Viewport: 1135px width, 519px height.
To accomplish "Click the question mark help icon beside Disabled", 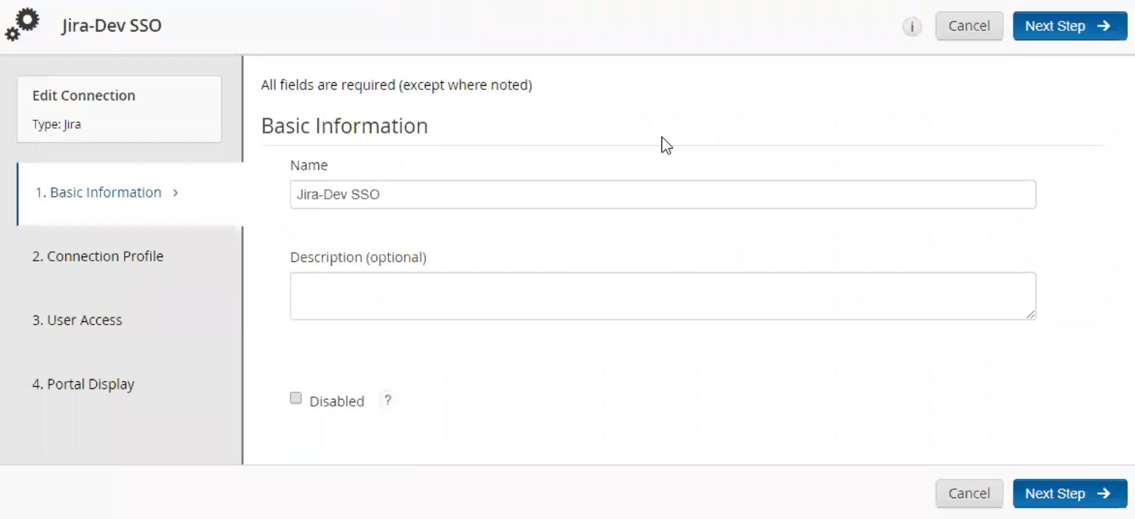I will 388,400.
